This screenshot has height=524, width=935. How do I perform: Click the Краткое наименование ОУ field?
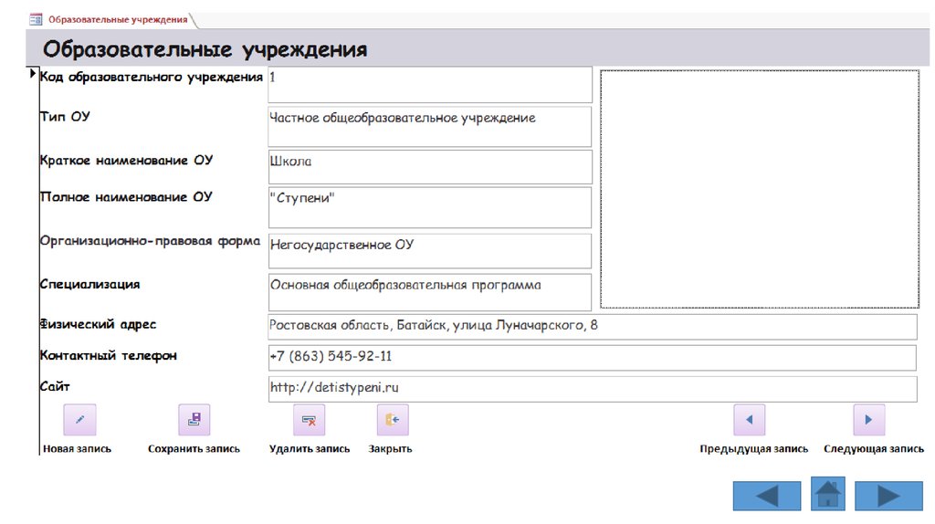429,167
